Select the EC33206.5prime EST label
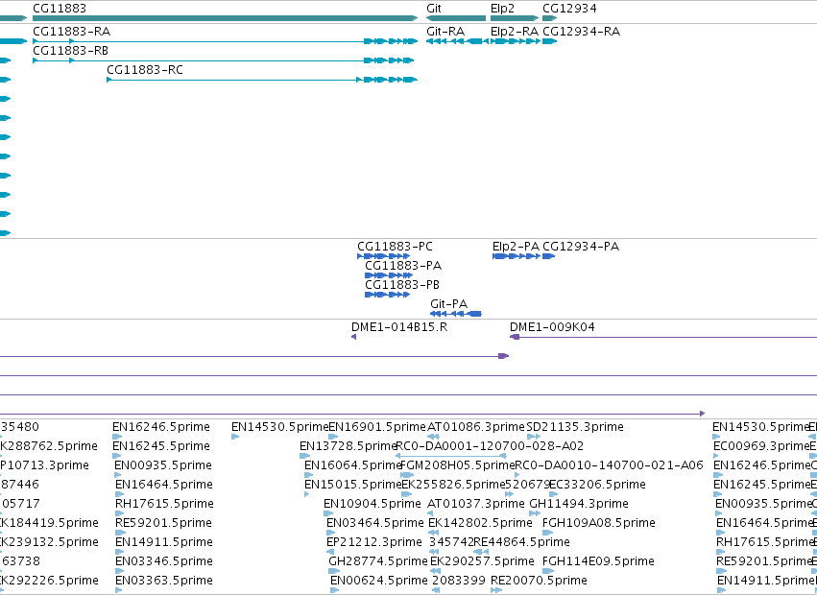This screenshot has width=817, height=595. coord(598,485)
